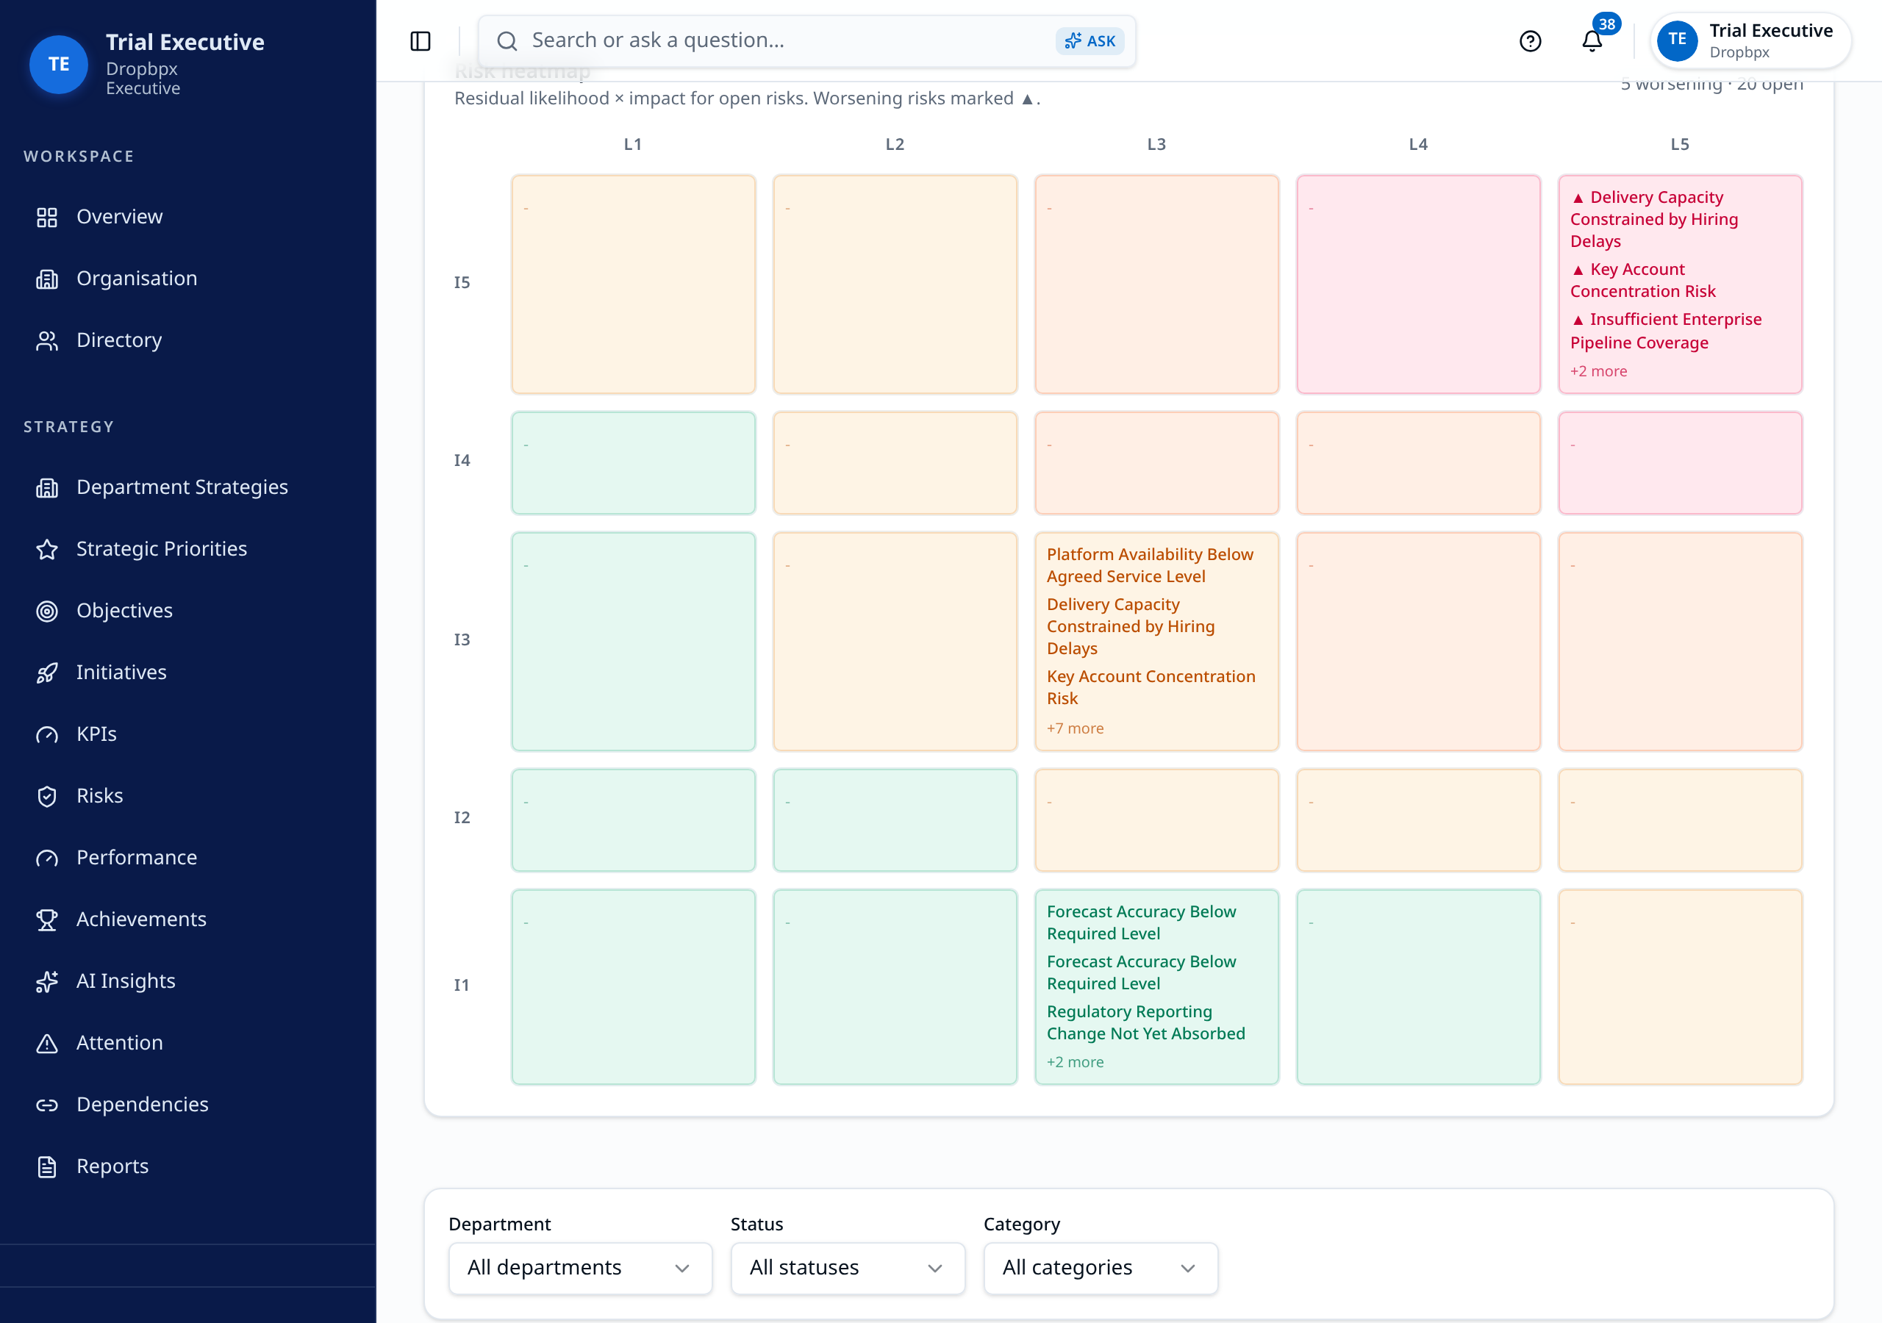Go to Department Strategies page
Screen dimensions: 1882x1323
point(182,487)
